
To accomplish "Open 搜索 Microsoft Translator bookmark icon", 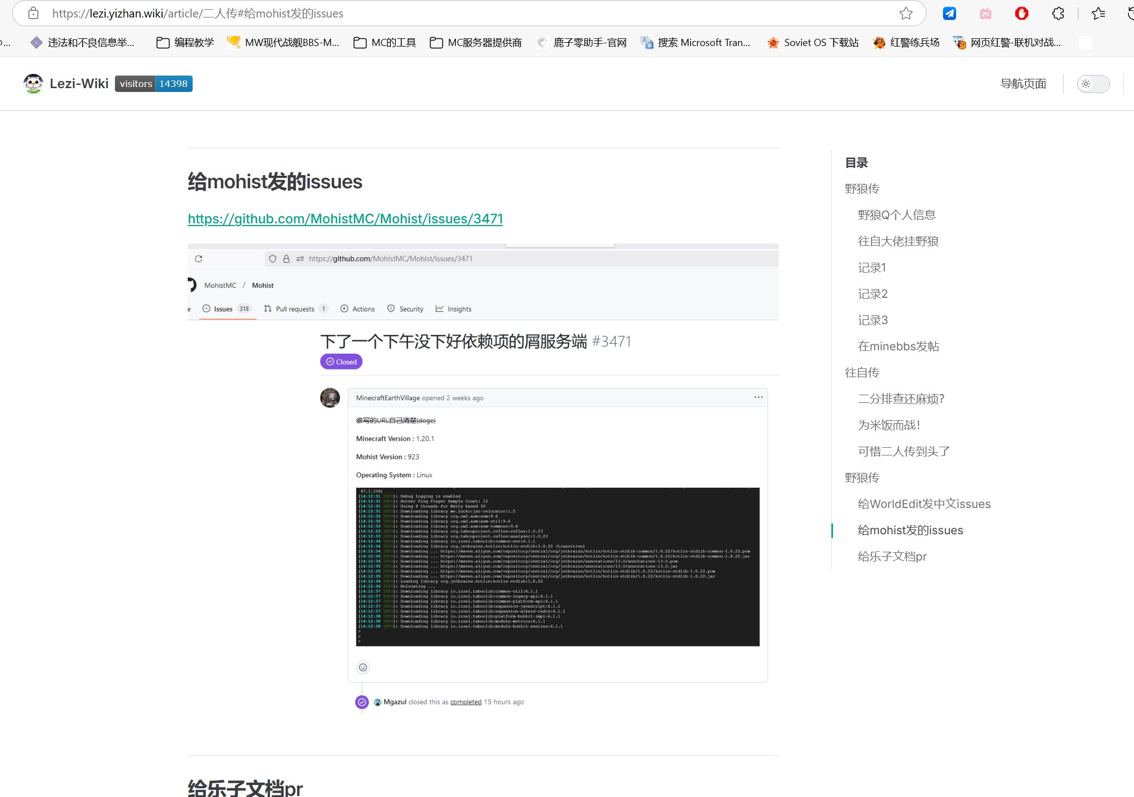I will pos(647,42).
